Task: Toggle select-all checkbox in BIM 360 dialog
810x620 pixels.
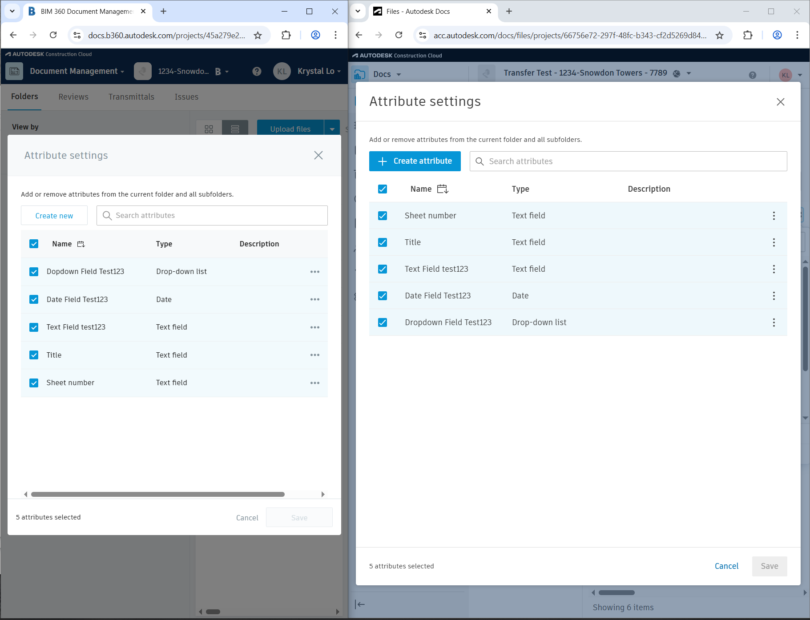Action: pos(34,244)
